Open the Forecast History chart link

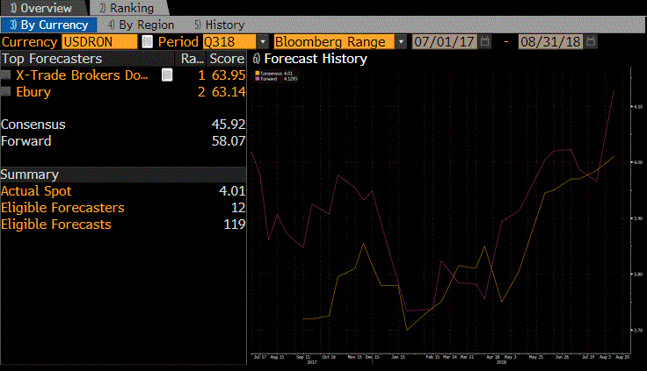pyautogui.click(x=310, y=59)
